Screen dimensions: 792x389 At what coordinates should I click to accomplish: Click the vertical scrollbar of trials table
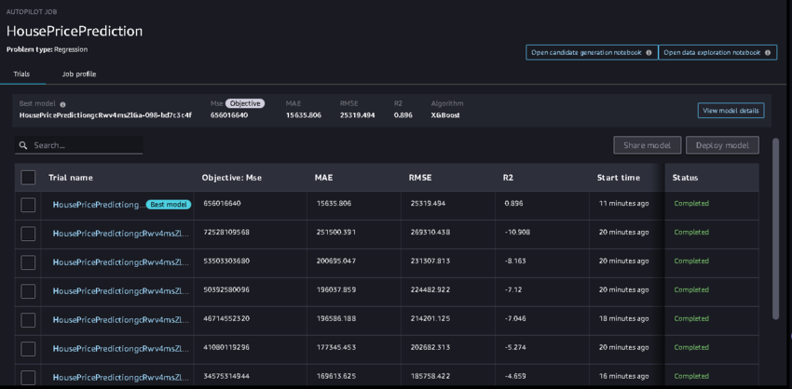(x=776, y=228)
